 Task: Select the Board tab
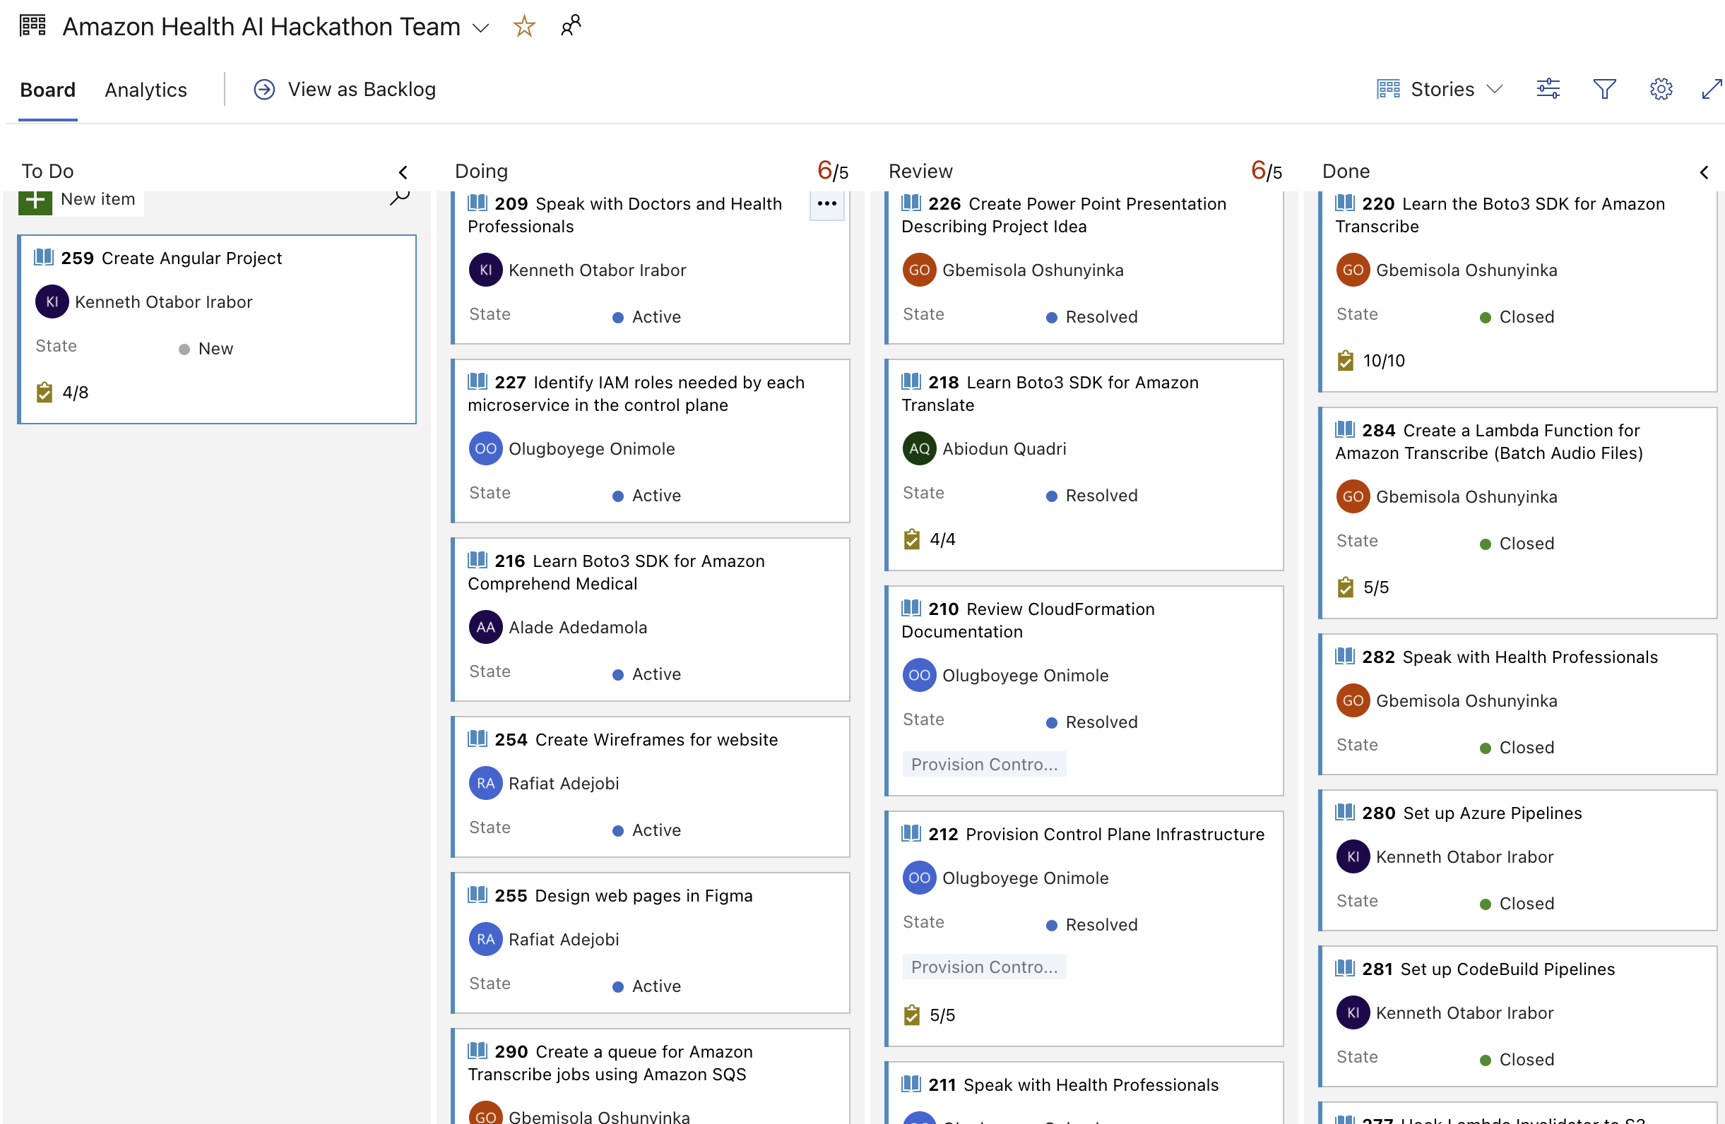tap(48, 90)
